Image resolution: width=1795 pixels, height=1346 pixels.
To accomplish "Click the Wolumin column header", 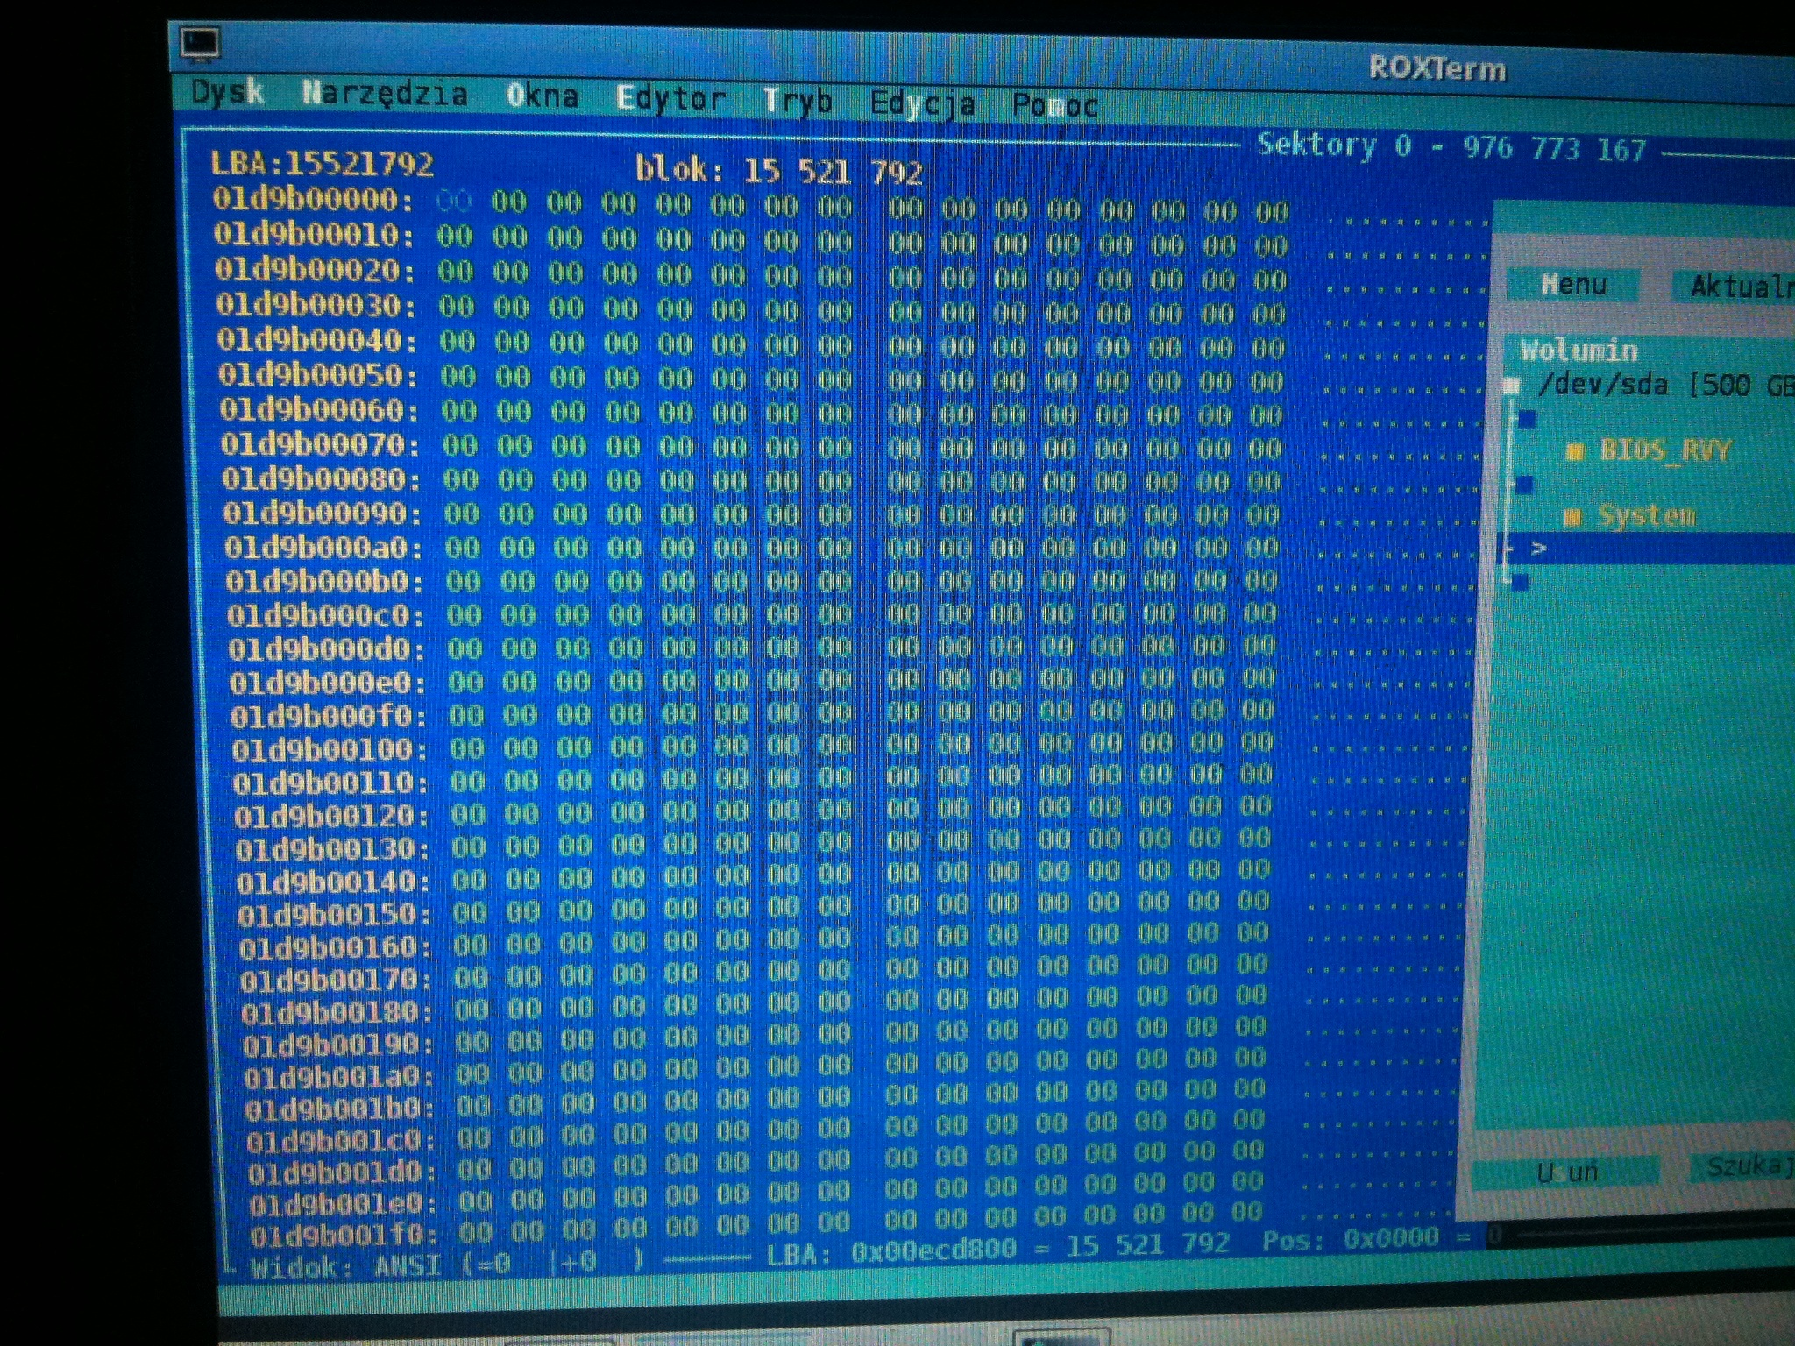I will [x=1579, y=351].
